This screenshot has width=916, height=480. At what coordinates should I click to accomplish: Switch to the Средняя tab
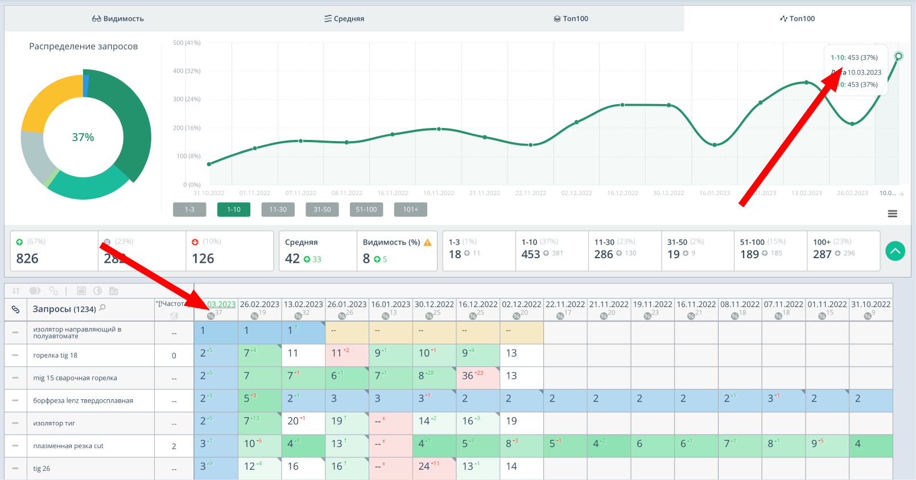[x=344, y=19]
